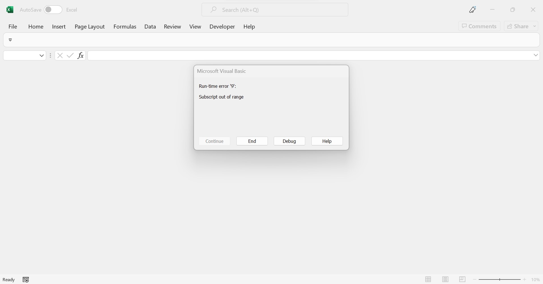This screenshot has width=543, height=284.
Task: Switch to the View tab
Action: [x=195, y=27]
